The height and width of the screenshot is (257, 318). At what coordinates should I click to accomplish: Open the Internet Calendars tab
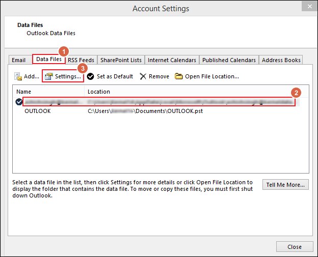coord(172,60)
